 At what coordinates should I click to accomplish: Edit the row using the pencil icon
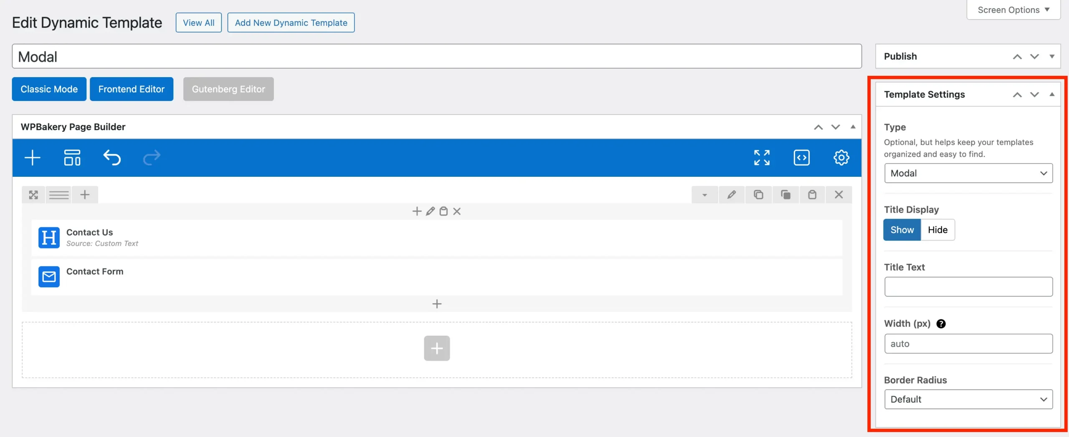[x=732, y=194]
